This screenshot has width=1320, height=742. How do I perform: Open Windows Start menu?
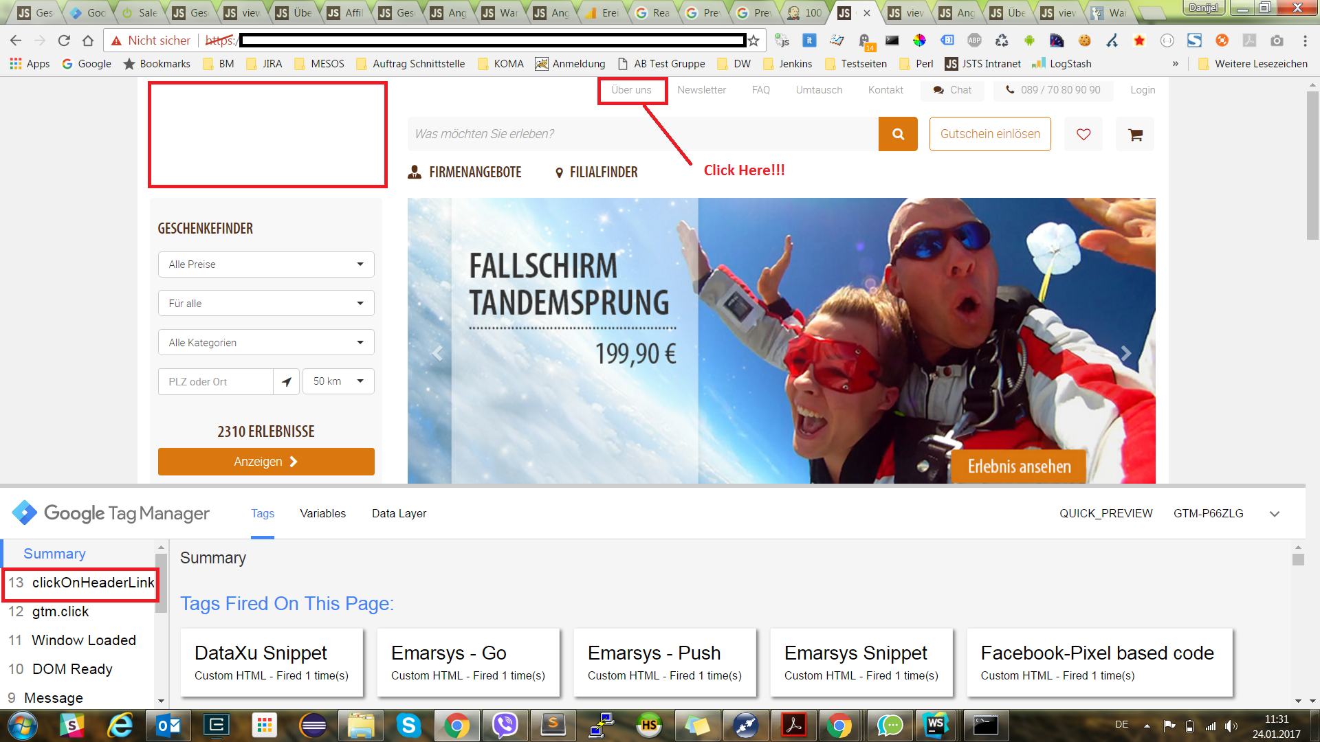coord(23,726)
